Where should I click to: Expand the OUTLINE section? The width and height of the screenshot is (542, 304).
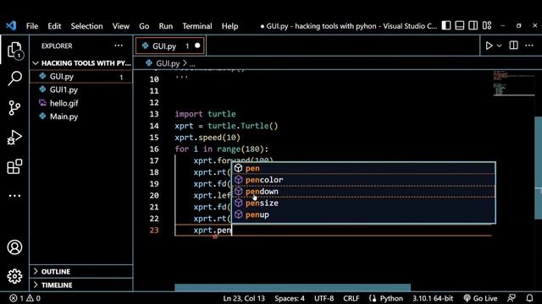[82, 272]
